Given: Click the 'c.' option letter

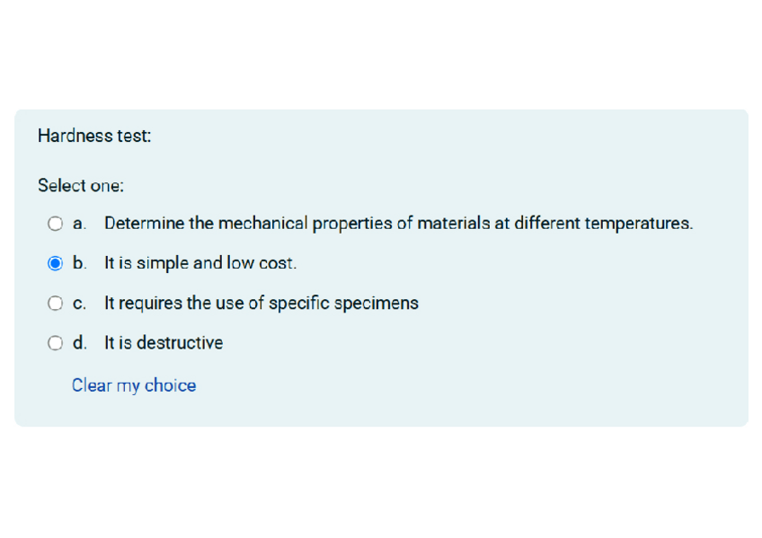Looking at the screenshot, I should pos(80,304).
